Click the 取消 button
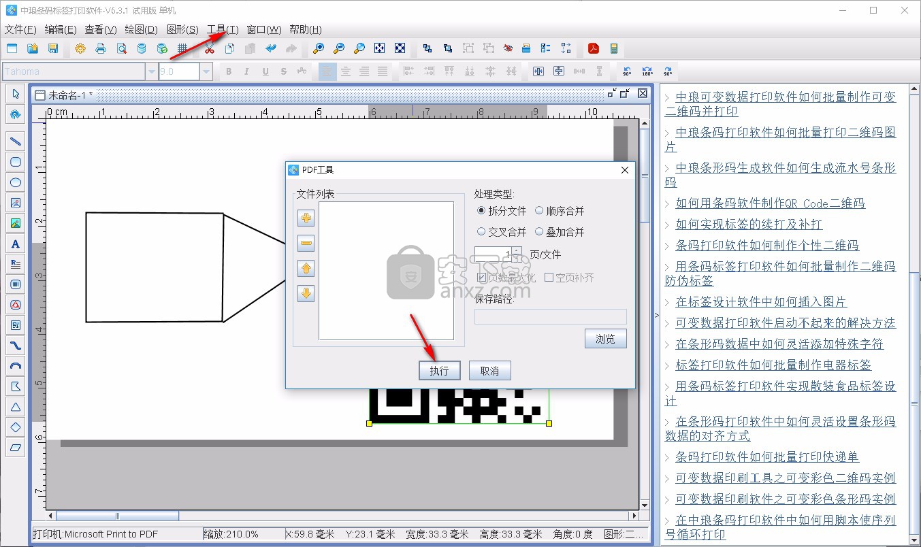The height and width of the screenshot is (547, 921). 489,371
